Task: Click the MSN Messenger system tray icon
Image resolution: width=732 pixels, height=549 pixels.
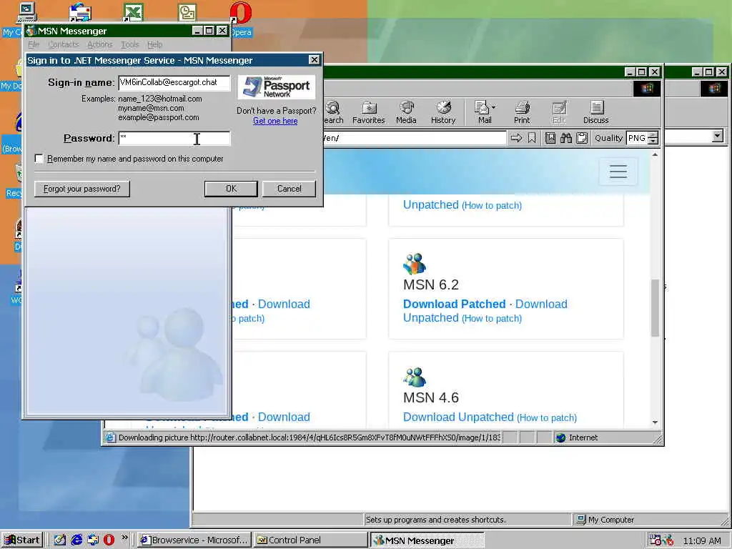Action: coord(669,540)
